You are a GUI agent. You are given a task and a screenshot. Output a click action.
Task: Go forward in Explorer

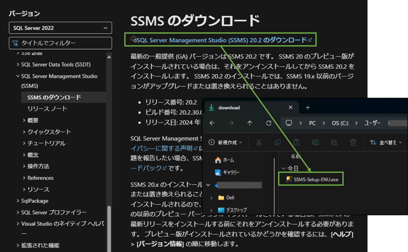[x=231, y=123]
